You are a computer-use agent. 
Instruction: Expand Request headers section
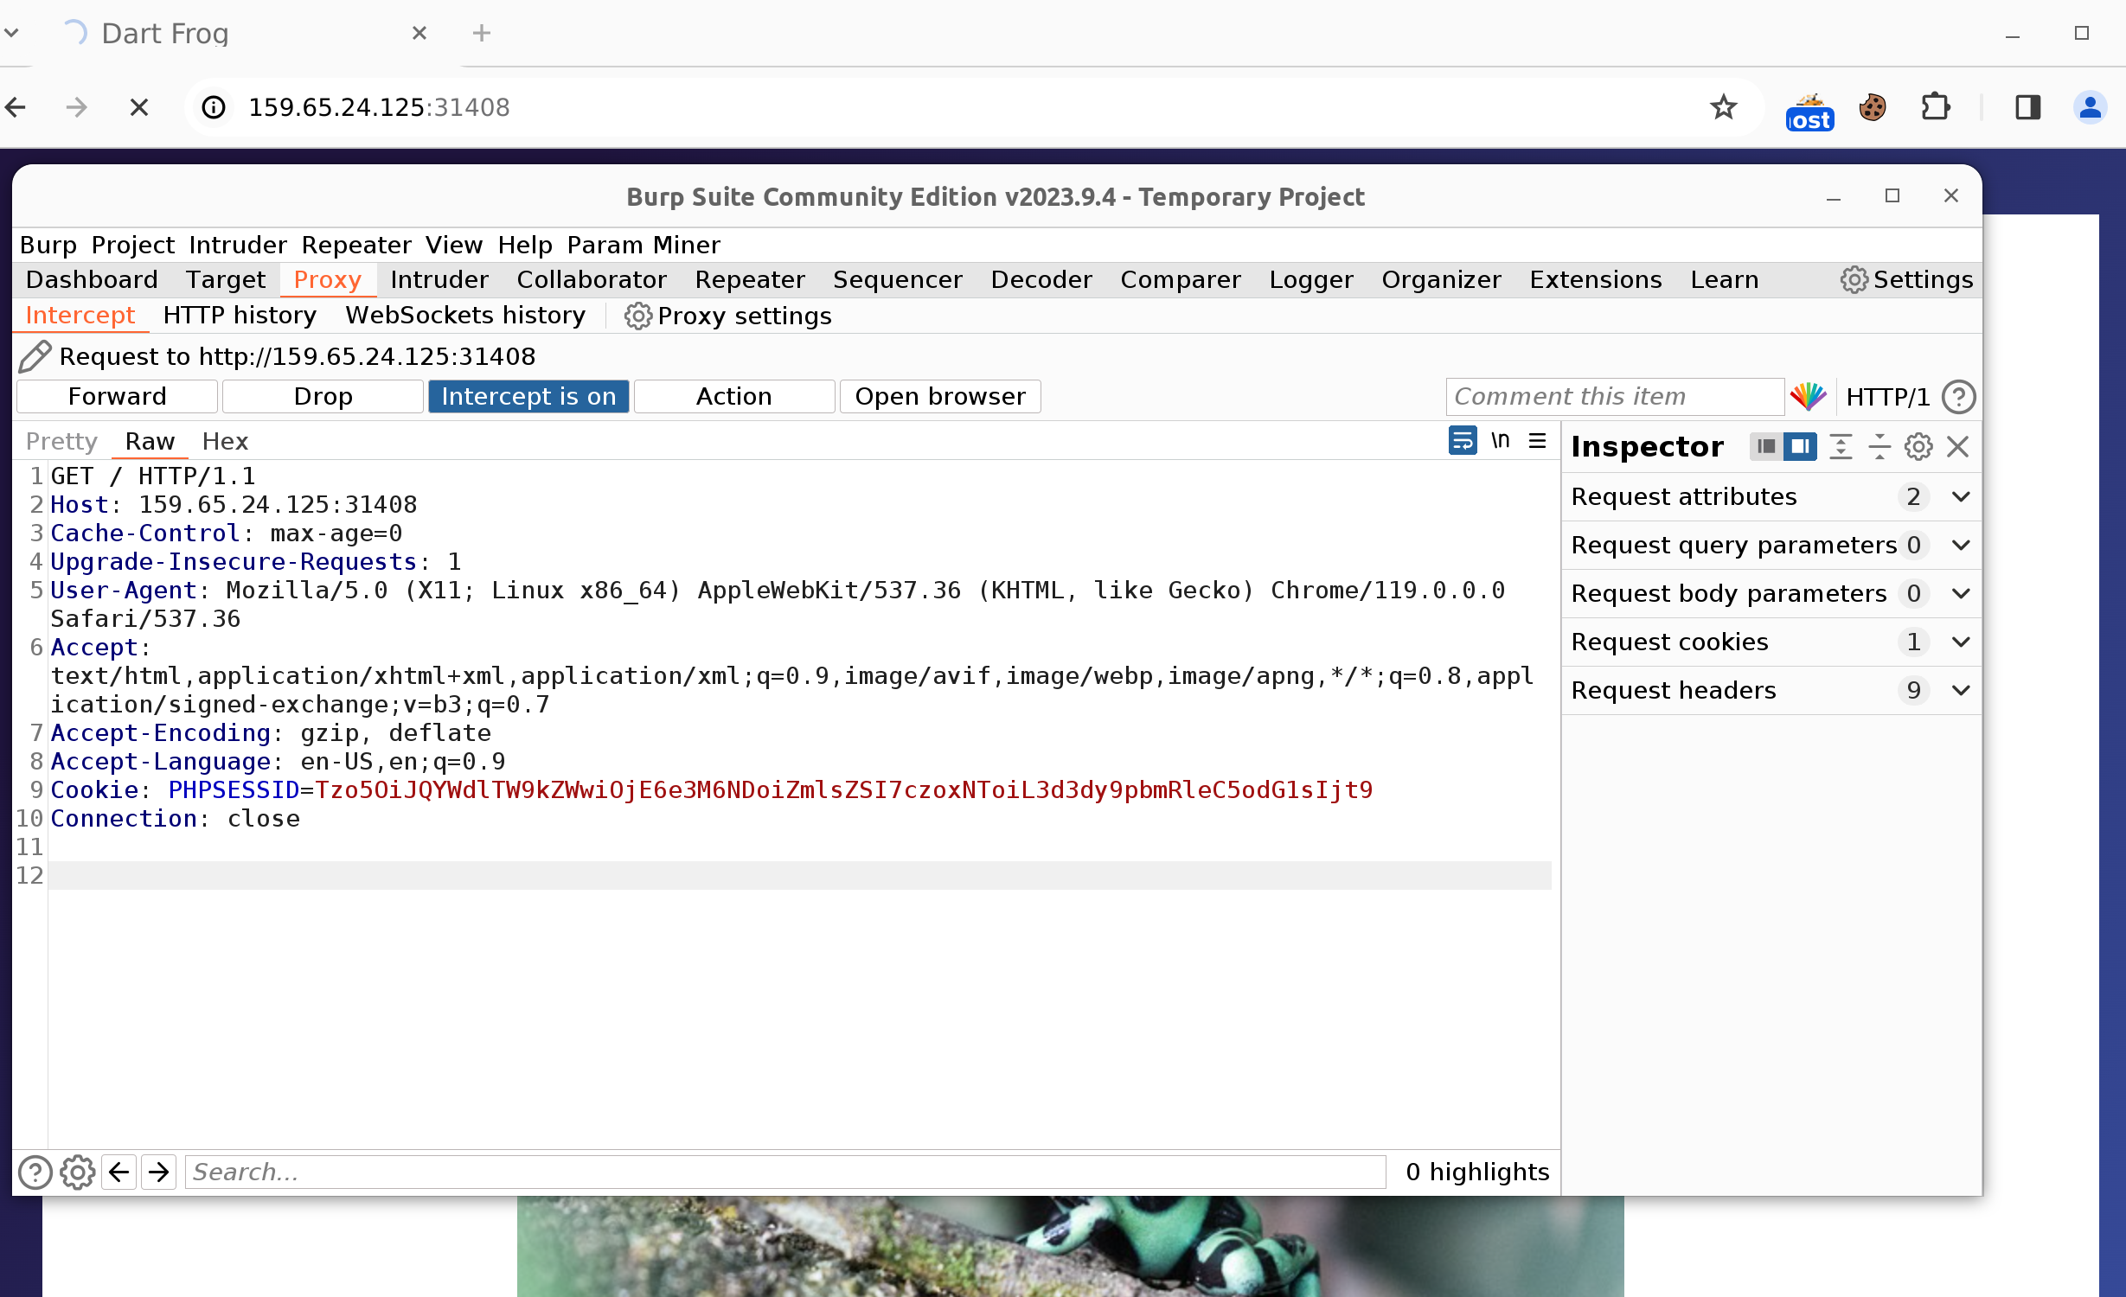point(1961,690)
